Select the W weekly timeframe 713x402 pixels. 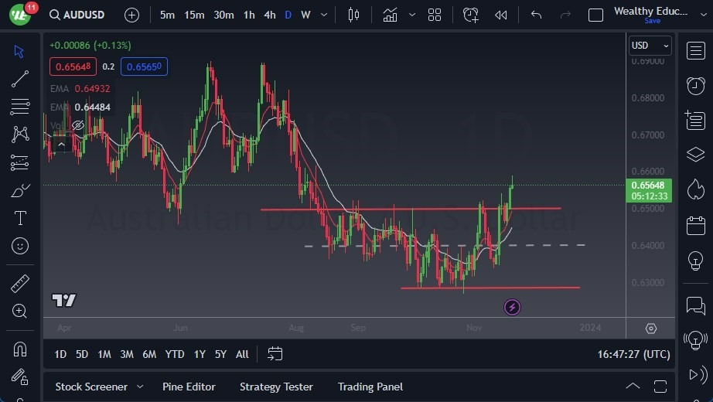click(305, 15)
